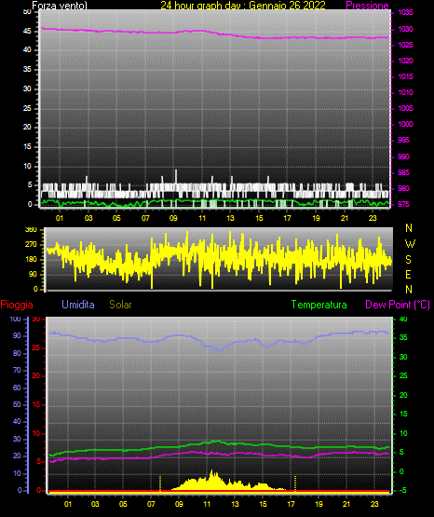
Task: Click the solar radiation peak near noon
Action: 212,472
